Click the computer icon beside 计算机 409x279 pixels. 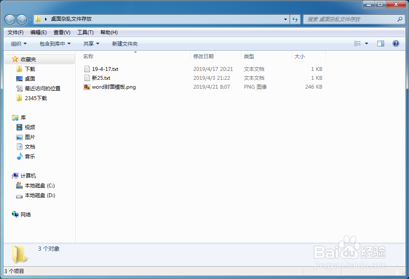15,176
